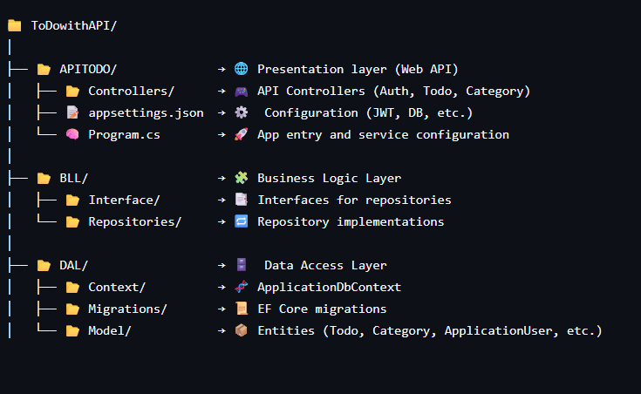Click the BLL folder icon

pyautogui.click(x=44, y=178)
